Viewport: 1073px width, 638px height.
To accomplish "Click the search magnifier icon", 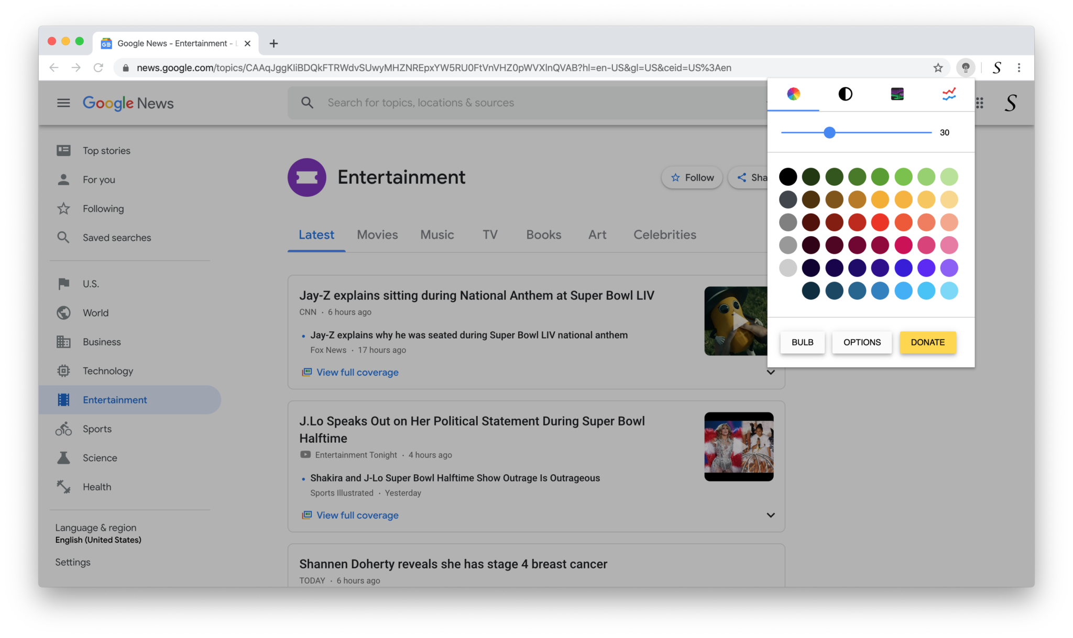I will [x=308, y=103].
